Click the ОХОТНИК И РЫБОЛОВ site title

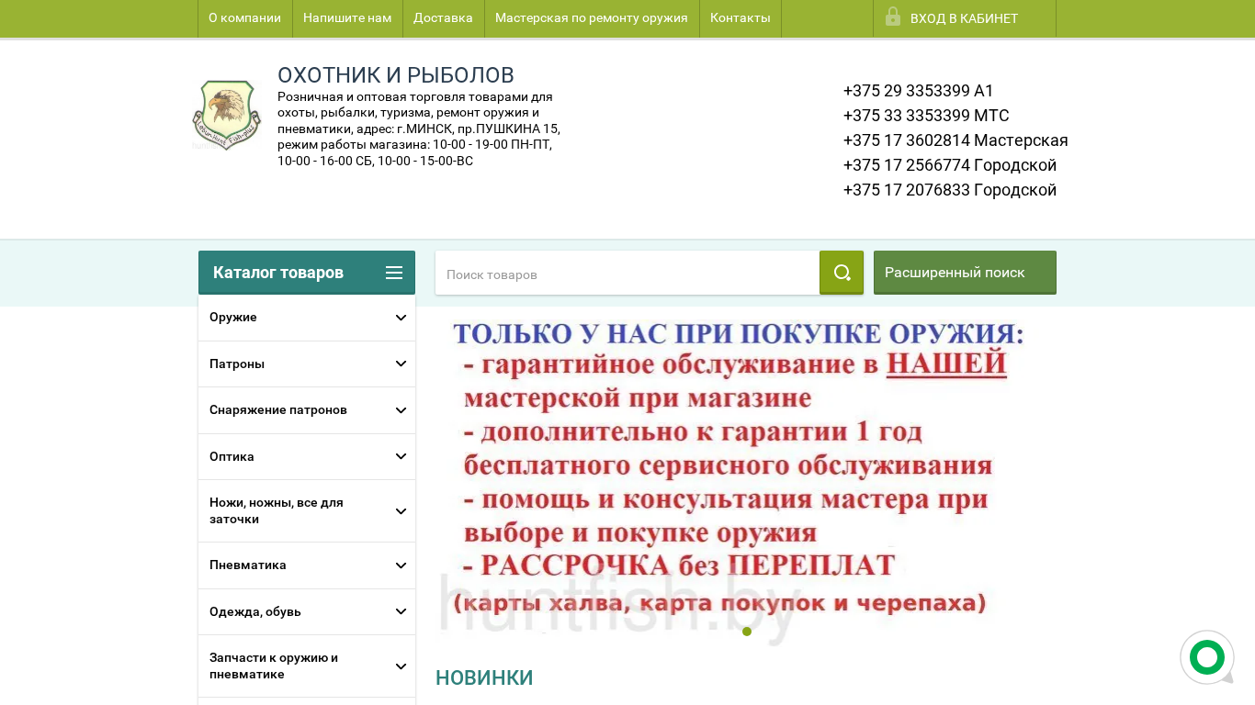pos(396,75)
